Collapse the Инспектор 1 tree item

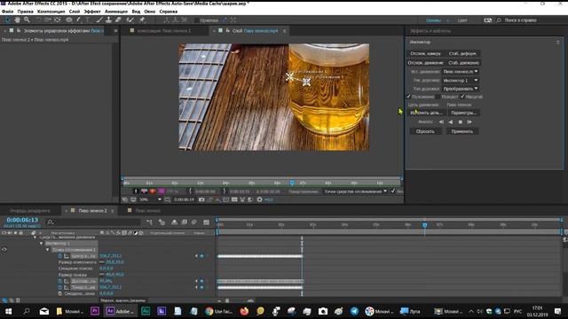click(x=42, y=244)
